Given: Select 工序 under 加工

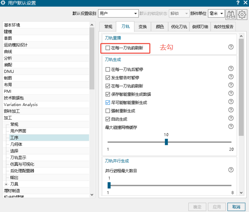Looking at the screenshot, I should point(49,138).
